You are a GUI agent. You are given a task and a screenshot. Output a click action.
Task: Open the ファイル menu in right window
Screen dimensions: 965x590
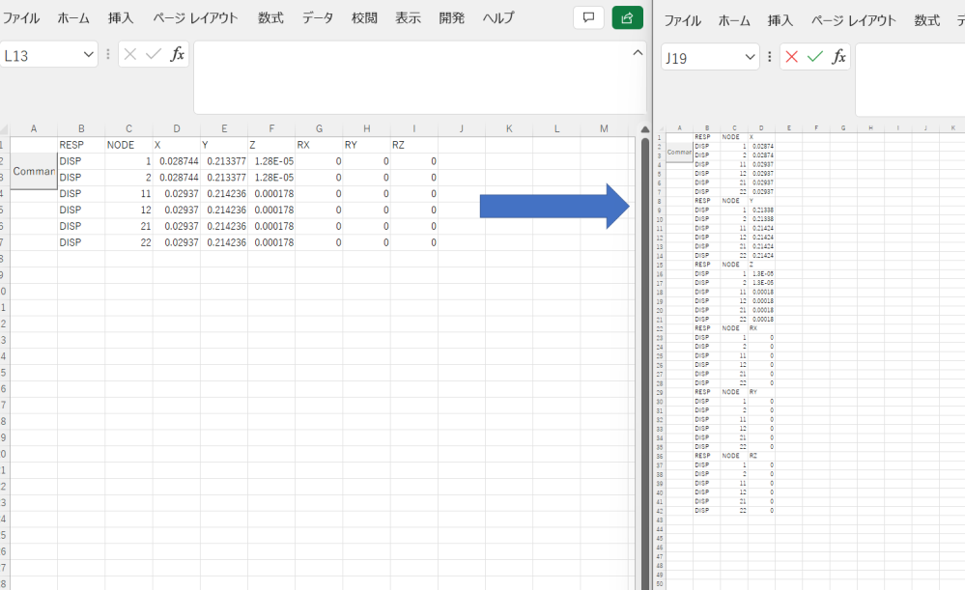(683, 20)
